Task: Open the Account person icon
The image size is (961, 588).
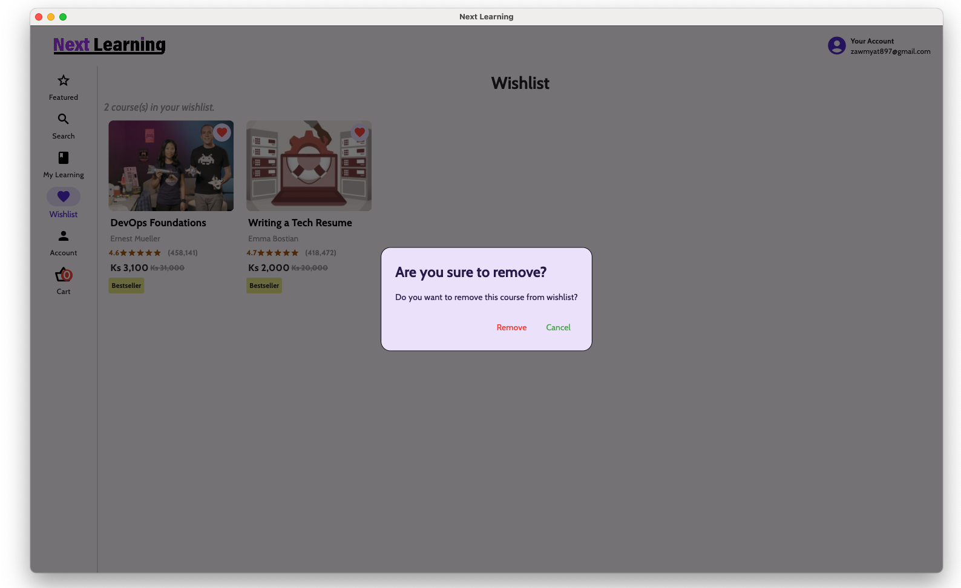Action: [64, 236]
